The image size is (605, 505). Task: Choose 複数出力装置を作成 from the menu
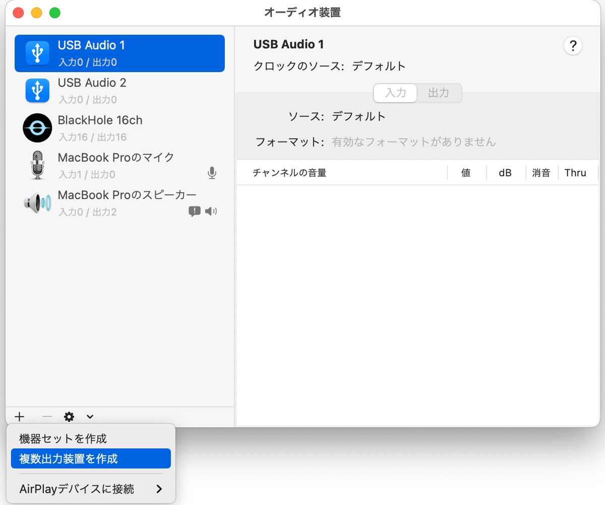pos(91,459)
